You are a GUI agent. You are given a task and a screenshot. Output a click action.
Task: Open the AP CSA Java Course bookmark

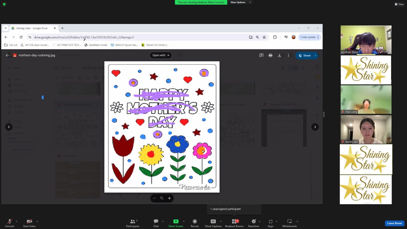(x=35, y=45)
